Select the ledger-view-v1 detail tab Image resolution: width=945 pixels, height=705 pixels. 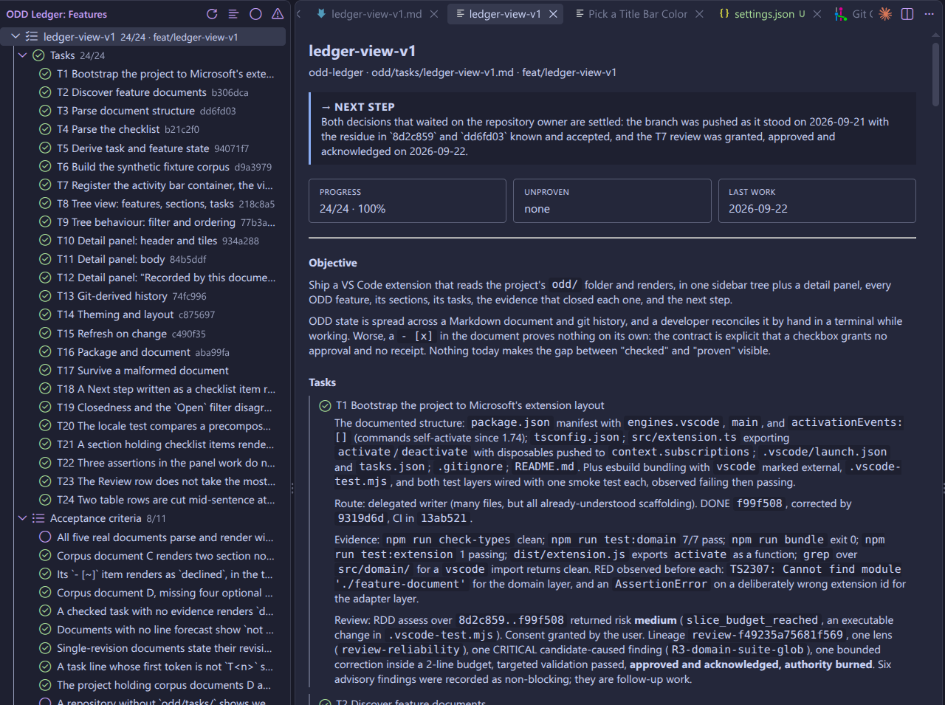click(x=505, y=14)
